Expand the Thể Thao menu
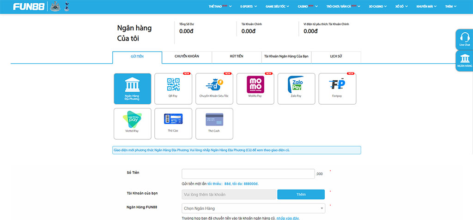Screen dimensions: 473x220 tap(220, 6)
